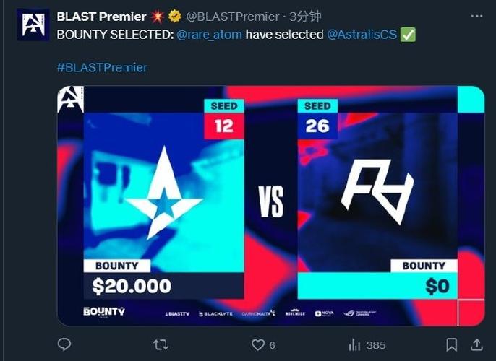This screenshot has width=496, height=361.
Task: Open BLAST Premier profile avatar
Action: click(x=33, y=25)
